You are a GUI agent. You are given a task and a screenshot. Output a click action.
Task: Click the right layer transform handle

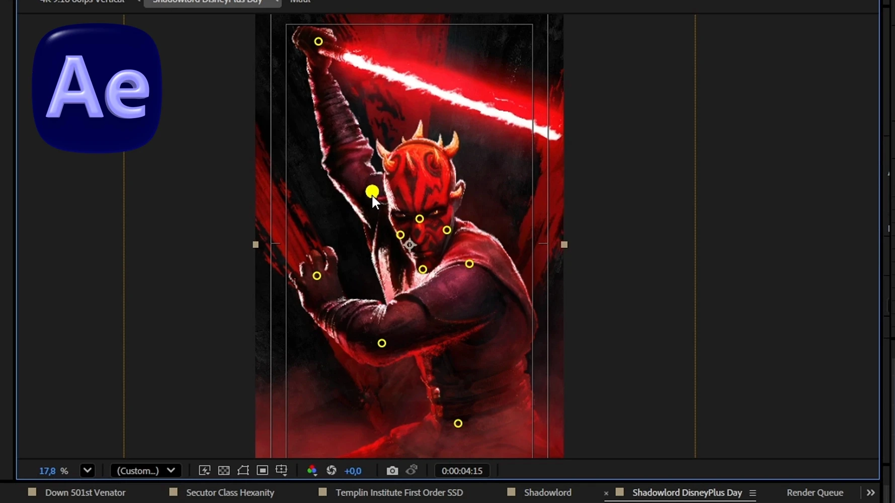coord(564,244)
